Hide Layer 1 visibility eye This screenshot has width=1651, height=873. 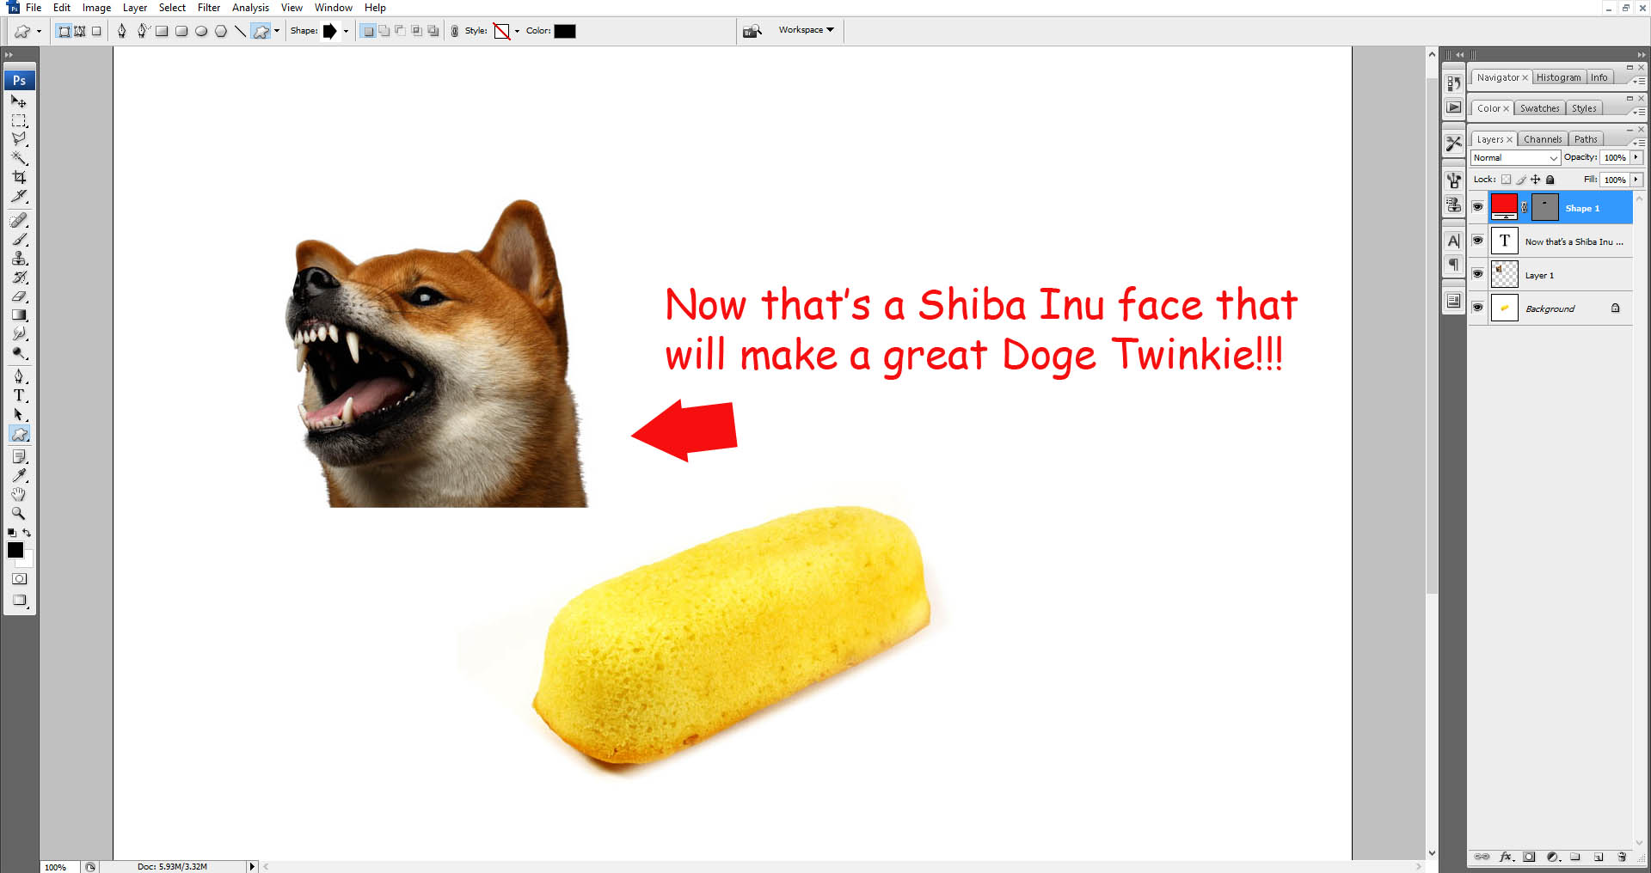coord(1477,274)
